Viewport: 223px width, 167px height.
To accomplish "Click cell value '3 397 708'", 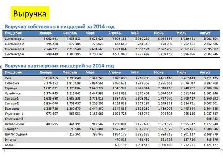I will (x=211, y=83).
